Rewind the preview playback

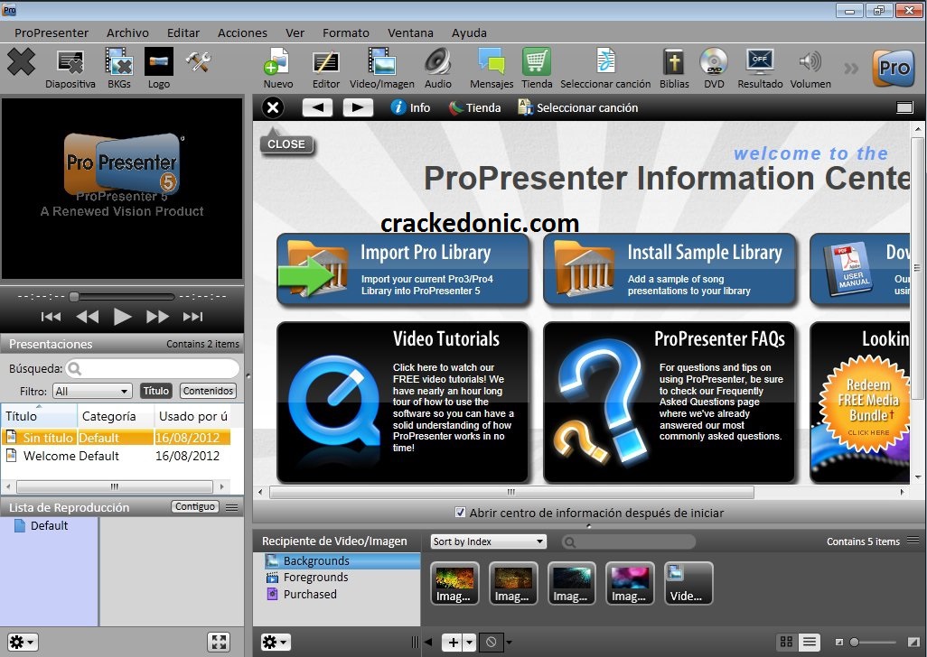tap(88, 317)
